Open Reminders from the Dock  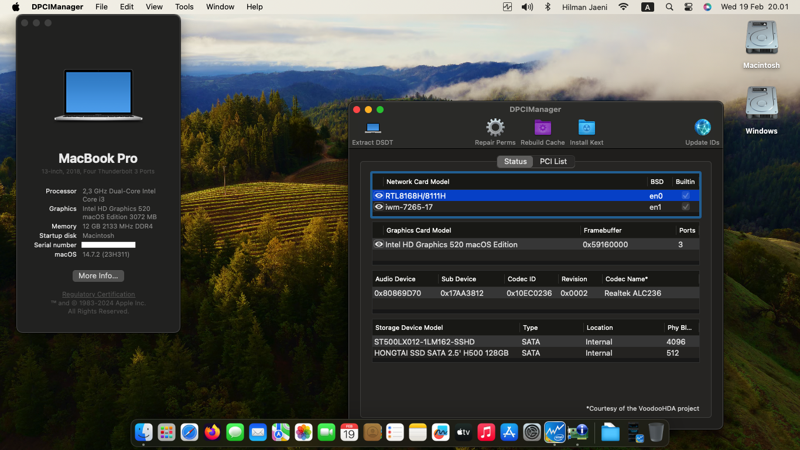click(395, 432)
